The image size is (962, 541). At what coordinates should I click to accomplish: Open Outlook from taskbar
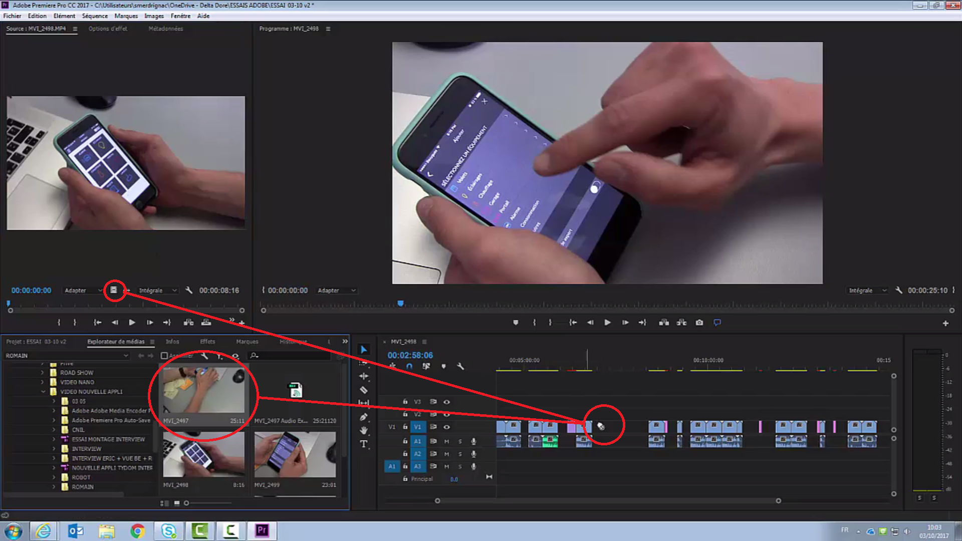(x=76, y=530)
